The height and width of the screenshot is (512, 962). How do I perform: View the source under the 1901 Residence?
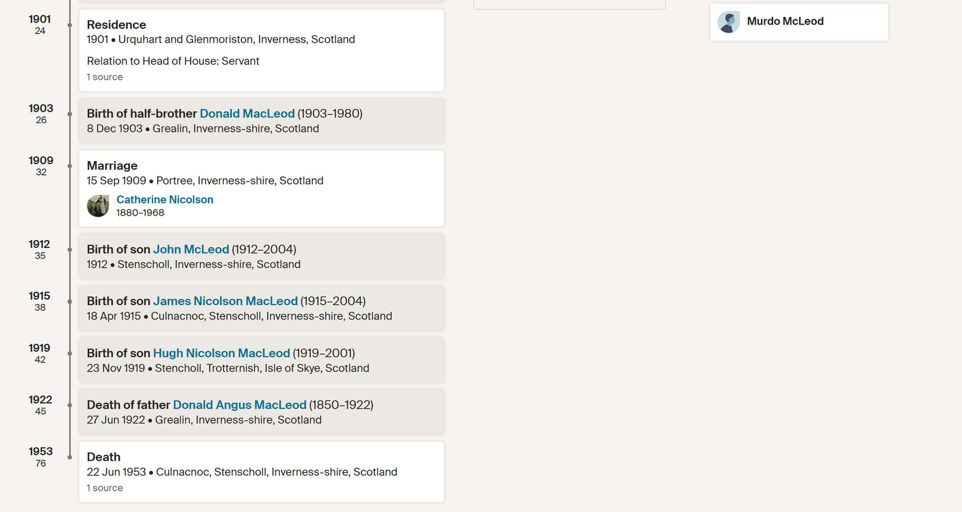click(105, 77)
